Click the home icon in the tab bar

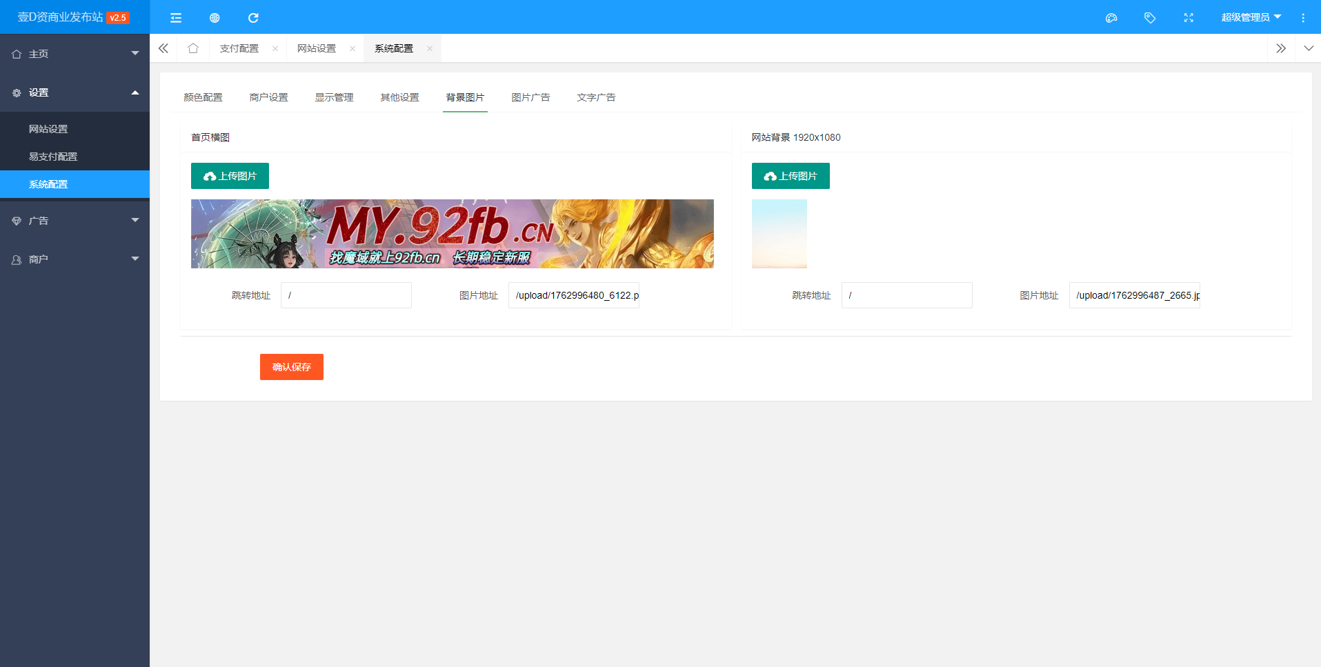click(x=193, y=48)
